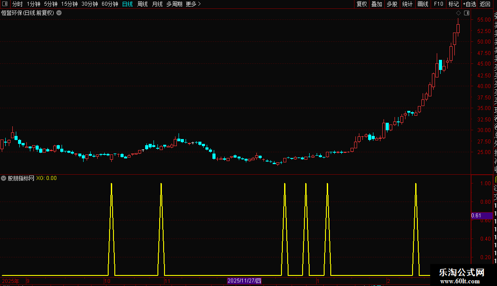Image resolution: width=497 pixels, height=286 pixels.
Task: Open F10 company information
Action: [439, 4]
